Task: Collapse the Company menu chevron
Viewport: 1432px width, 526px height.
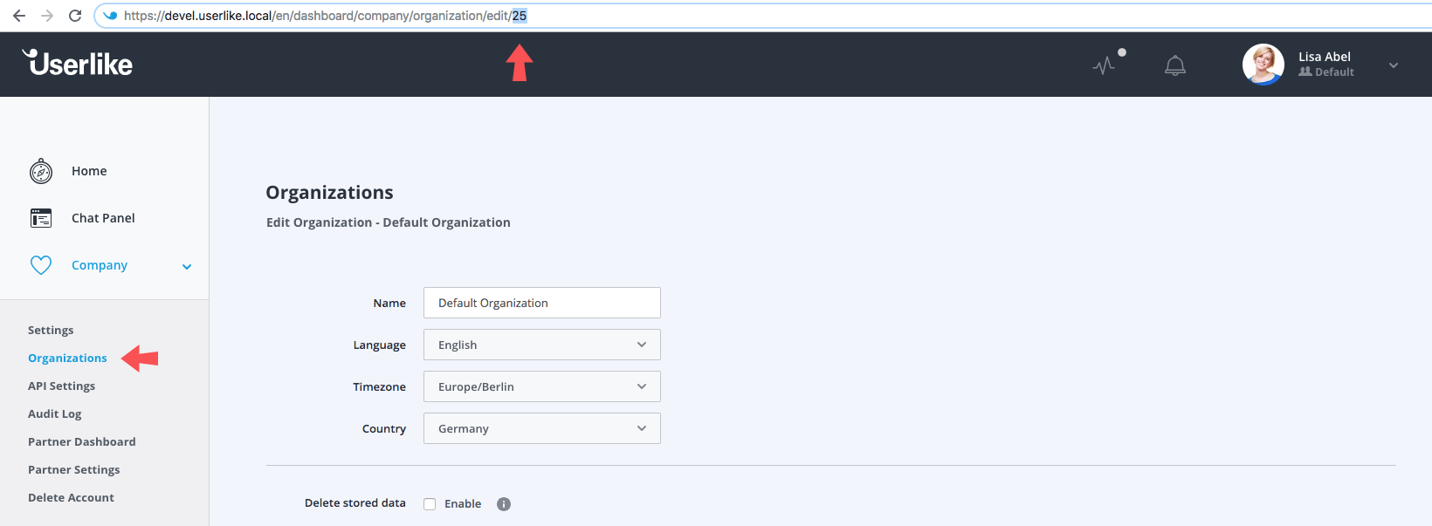Action: (187, 267)
